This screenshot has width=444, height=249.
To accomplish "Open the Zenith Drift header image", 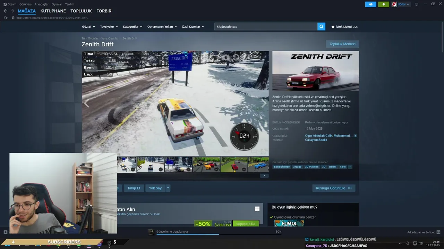I will 316,71.
